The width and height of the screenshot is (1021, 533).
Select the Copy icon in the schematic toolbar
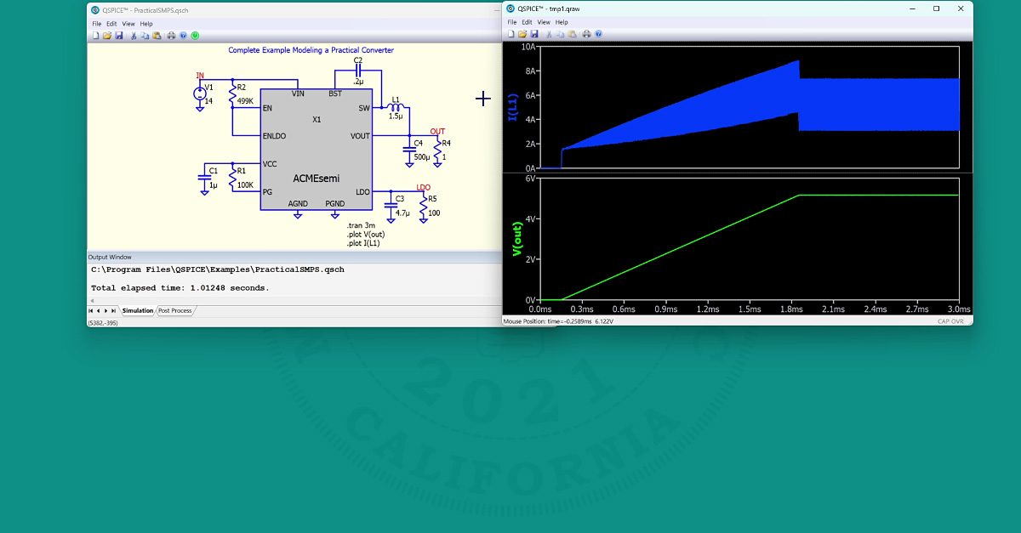click(145, 37)
